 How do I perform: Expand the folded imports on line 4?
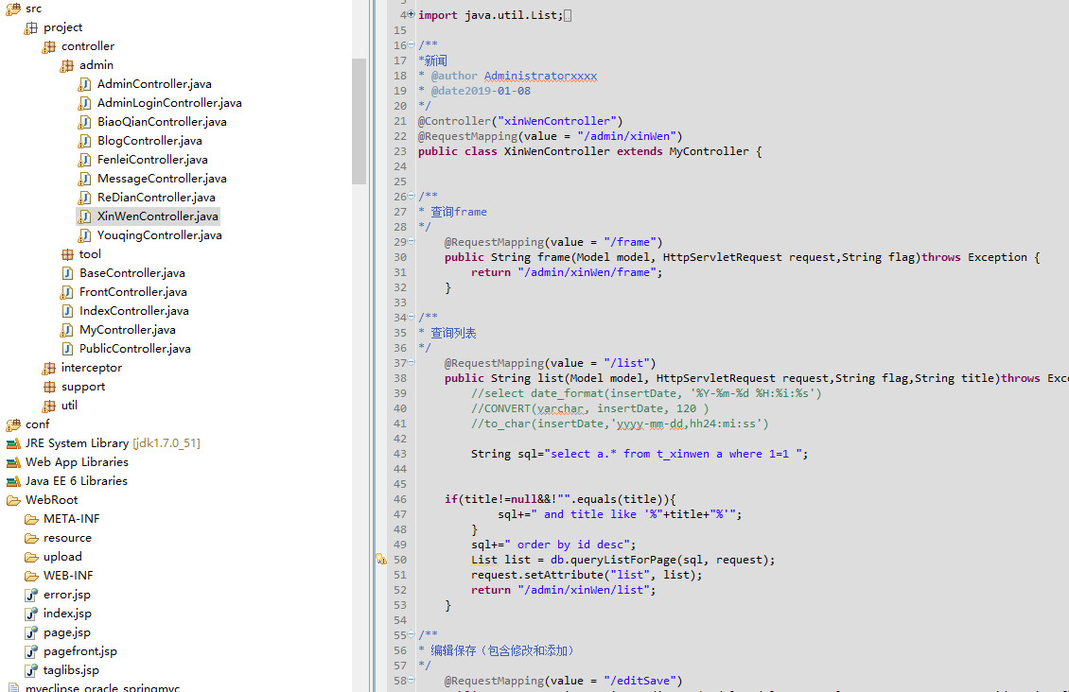click(x=412, y=13)
